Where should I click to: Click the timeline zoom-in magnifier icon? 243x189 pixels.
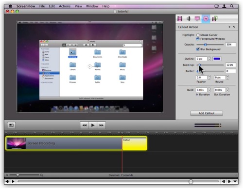42,175
